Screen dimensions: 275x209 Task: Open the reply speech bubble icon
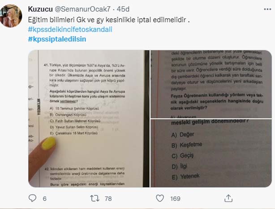pyautogui.click(x=32, y=198)
